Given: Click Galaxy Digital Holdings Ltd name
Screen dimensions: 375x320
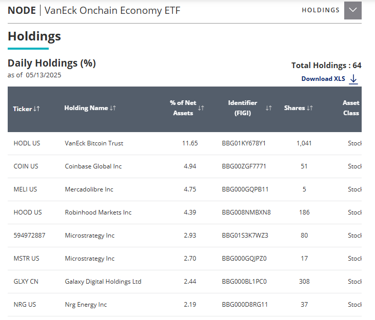Looking at the screenshot, I should (103, 282).
